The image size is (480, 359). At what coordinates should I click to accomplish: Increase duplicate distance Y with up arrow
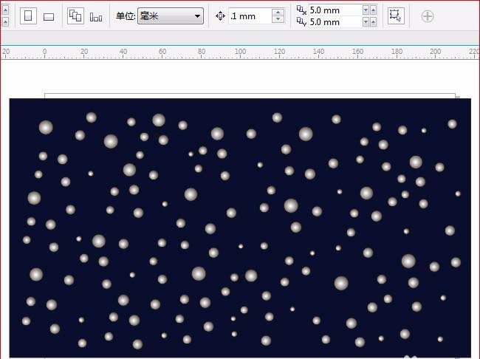tap(373, 22)
